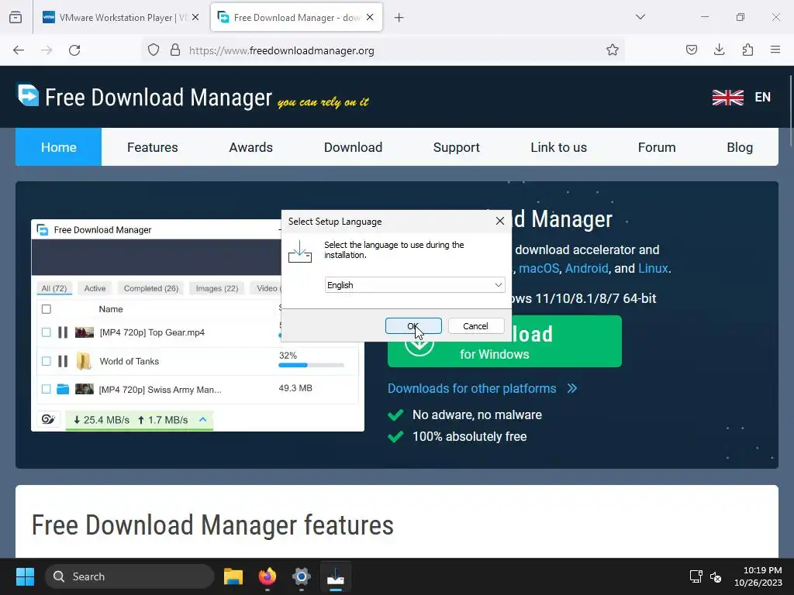Switch to VMware Workstation Player tab

coord(116,17)
